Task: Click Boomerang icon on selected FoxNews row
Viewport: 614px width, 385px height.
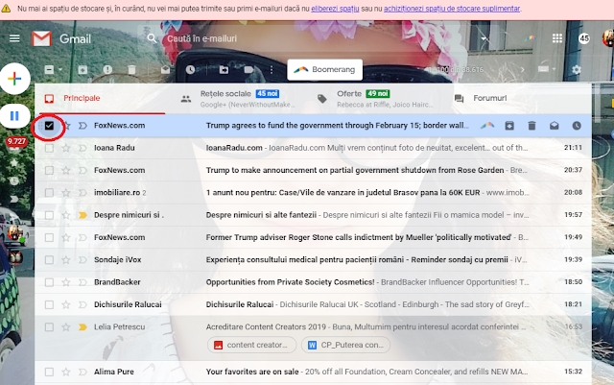Action: coord(487,126)
